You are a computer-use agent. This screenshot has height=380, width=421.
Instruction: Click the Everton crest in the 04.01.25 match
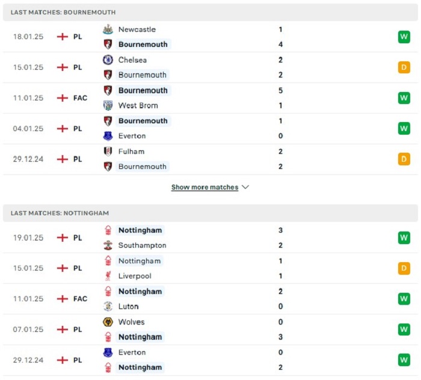(x=108, y=136)
